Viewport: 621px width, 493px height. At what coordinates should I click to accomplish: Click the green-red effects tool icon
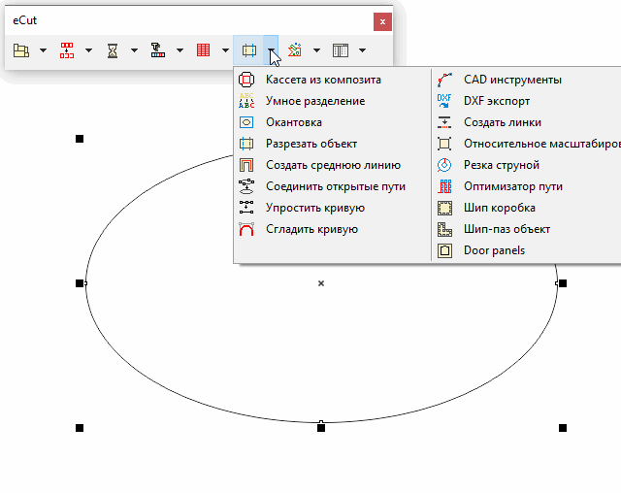[295, 50]
